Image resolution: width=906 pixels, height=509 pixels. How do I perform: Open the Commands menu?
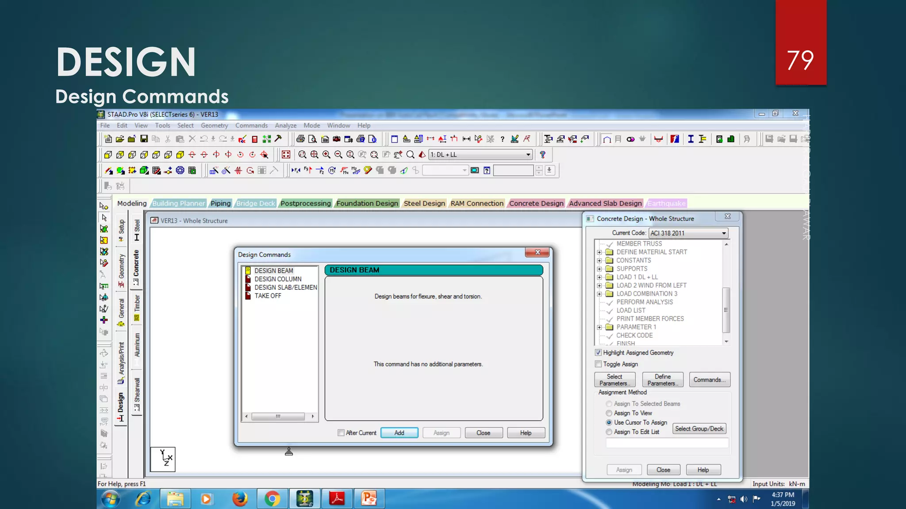coord(251,125)
